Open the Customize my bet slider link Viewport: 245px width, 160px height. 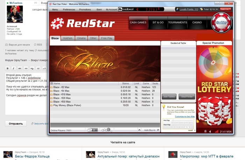(185, 116)
